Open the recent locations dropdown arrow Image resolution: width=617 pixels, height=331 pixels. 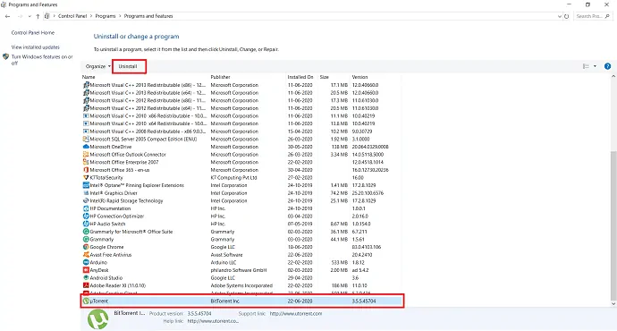pos(30,16)
